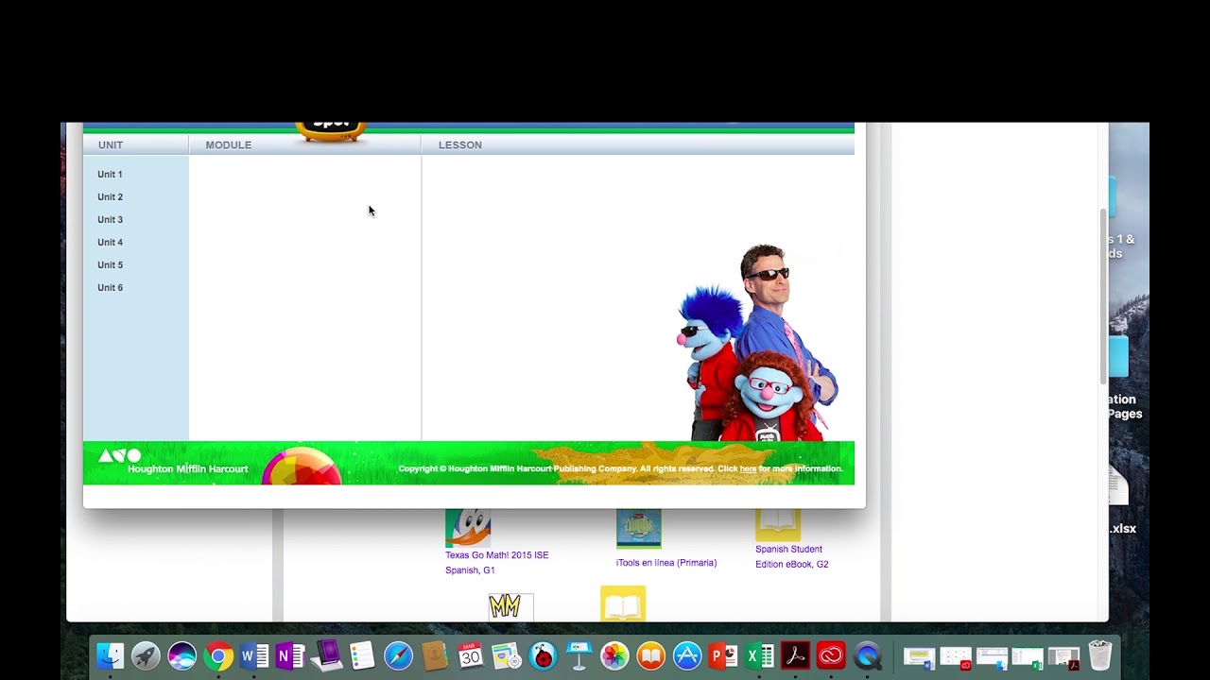Click the UNIT column header
Image resolution: width=1210 pixels, height=680 pixels.
[x=111, y=144]
